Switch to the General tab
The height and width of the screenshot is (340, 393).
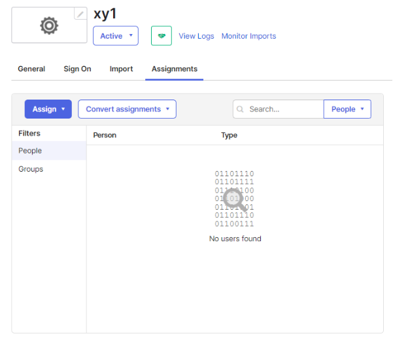(x=31, y=69)
